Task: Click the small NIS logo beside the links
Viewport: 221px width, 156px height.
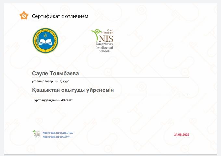Action: pyautogui.click(x=36, y=134)
